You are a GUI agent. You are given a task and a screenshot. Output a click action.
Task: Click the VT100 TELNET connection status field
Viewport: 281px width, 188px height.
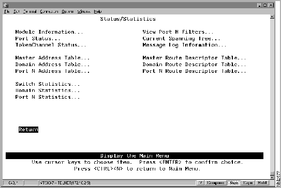(x=117, y=183)
